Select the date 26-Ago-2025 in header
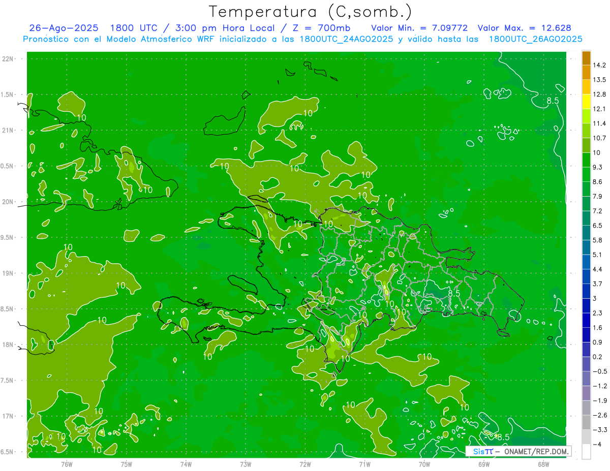The image size is (610, 471). click(64, 28)
